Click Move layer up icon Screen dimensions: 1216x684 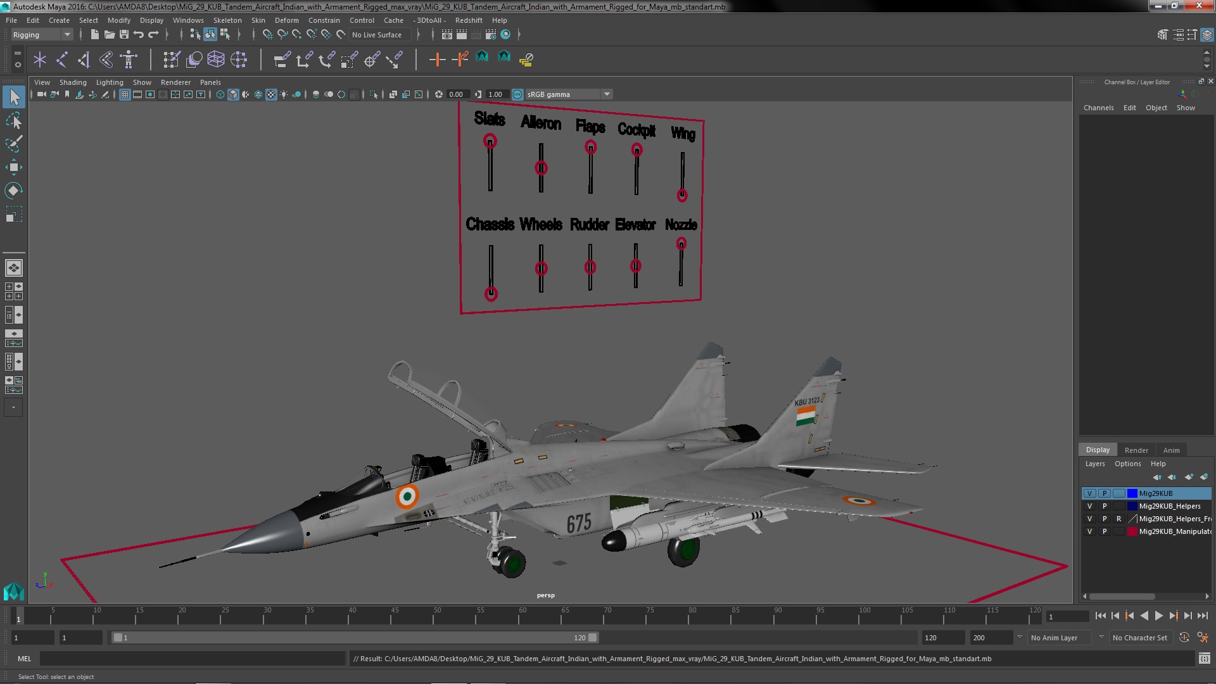pyautogui.click(x=1157, y=477)
